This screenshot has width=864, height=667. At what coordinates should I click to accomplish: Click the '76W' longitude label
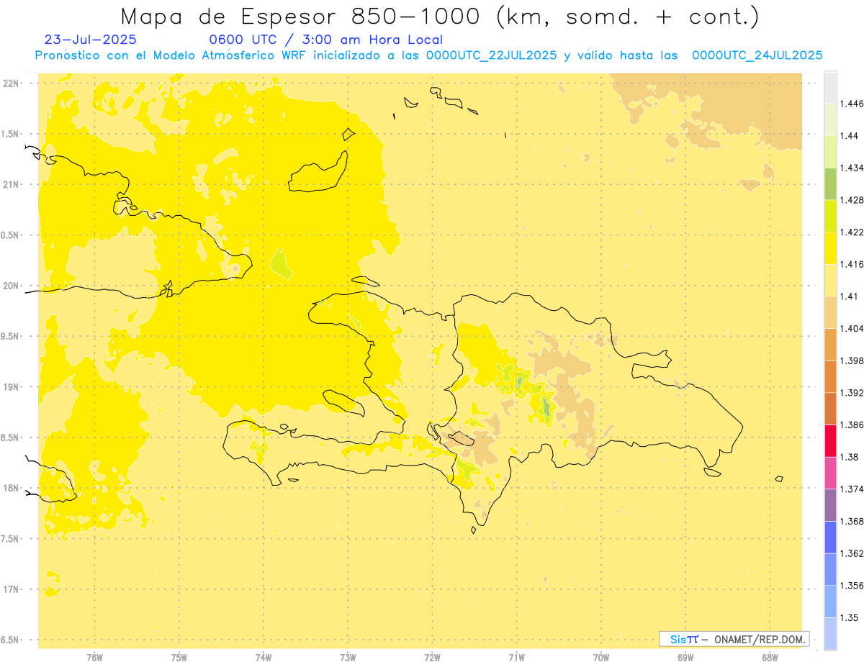(x=94, y=658)
